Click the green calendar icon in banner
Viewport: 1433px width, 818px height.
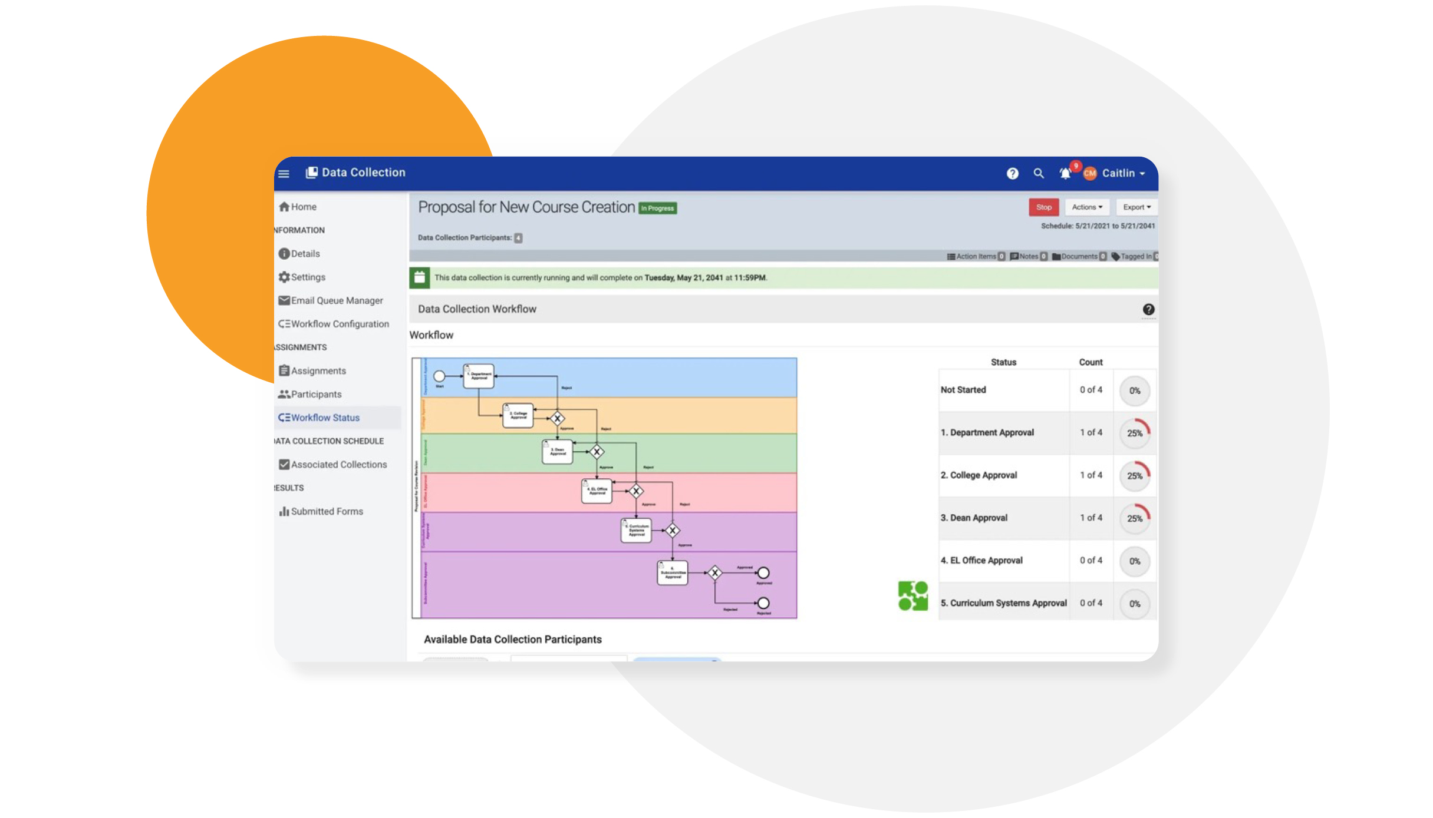[x=420, y=278]
